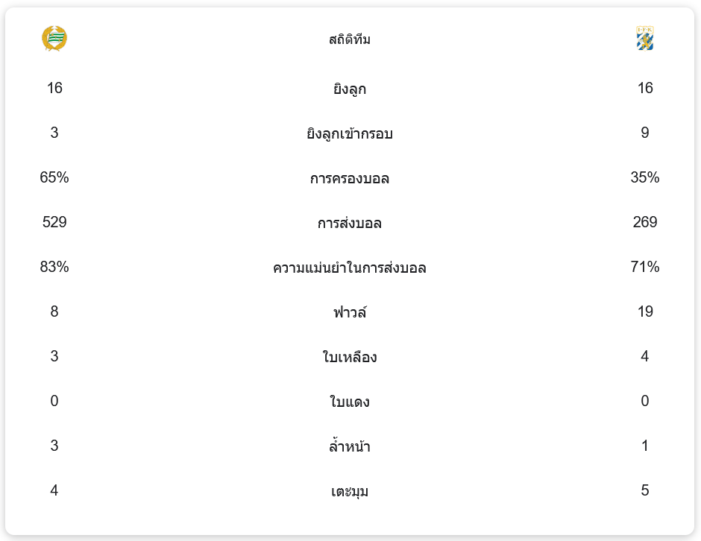The height and width of the screenshot is (541, 701).
Task: Select the การส่งบอล passes label
Action: [350, 224]
